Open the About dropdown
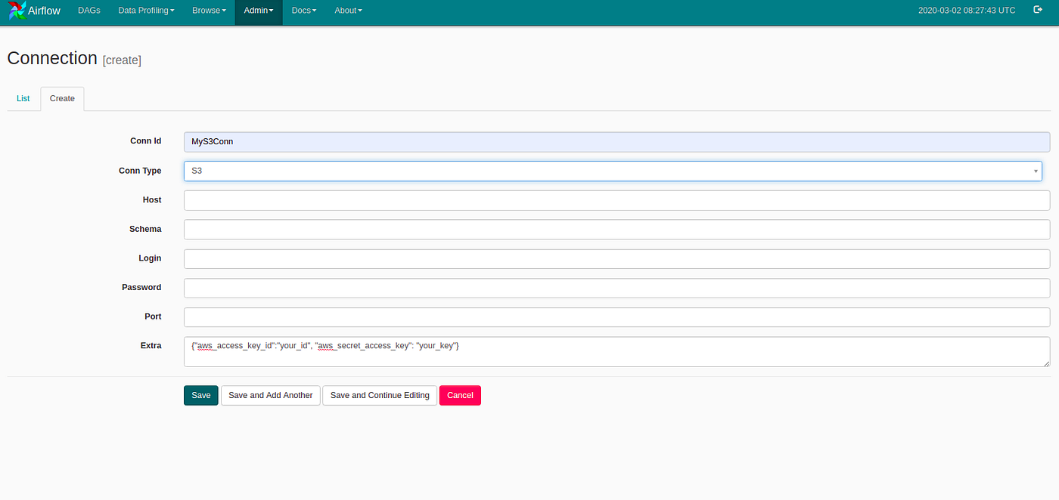The width and height of the screenshot is (1059, 500). pyautogui.click(x=348, y=11)
